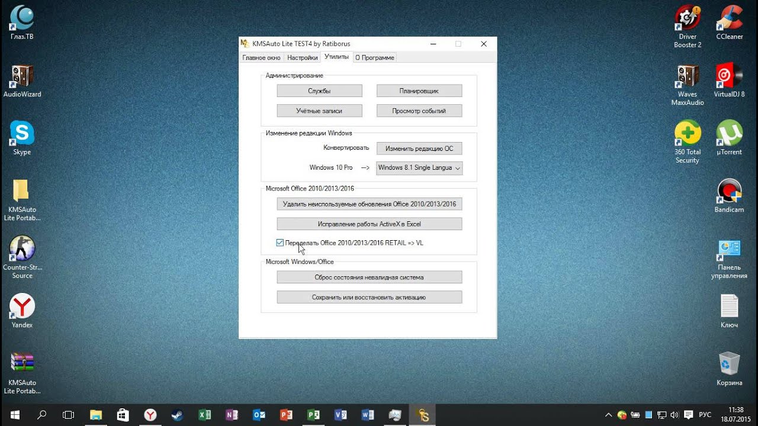This screenshot has width=758, height=426.
Task: Open the Windows 8.1 Single Language dropdown
Action: 419,167
